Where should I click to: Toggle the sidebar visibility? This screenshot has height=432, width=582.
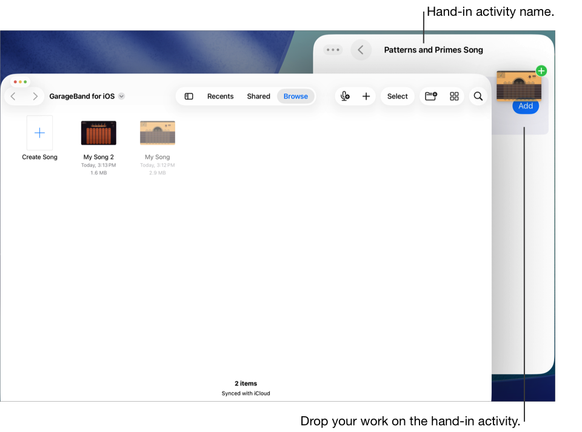pyautogui.click(x=189, y=96)
